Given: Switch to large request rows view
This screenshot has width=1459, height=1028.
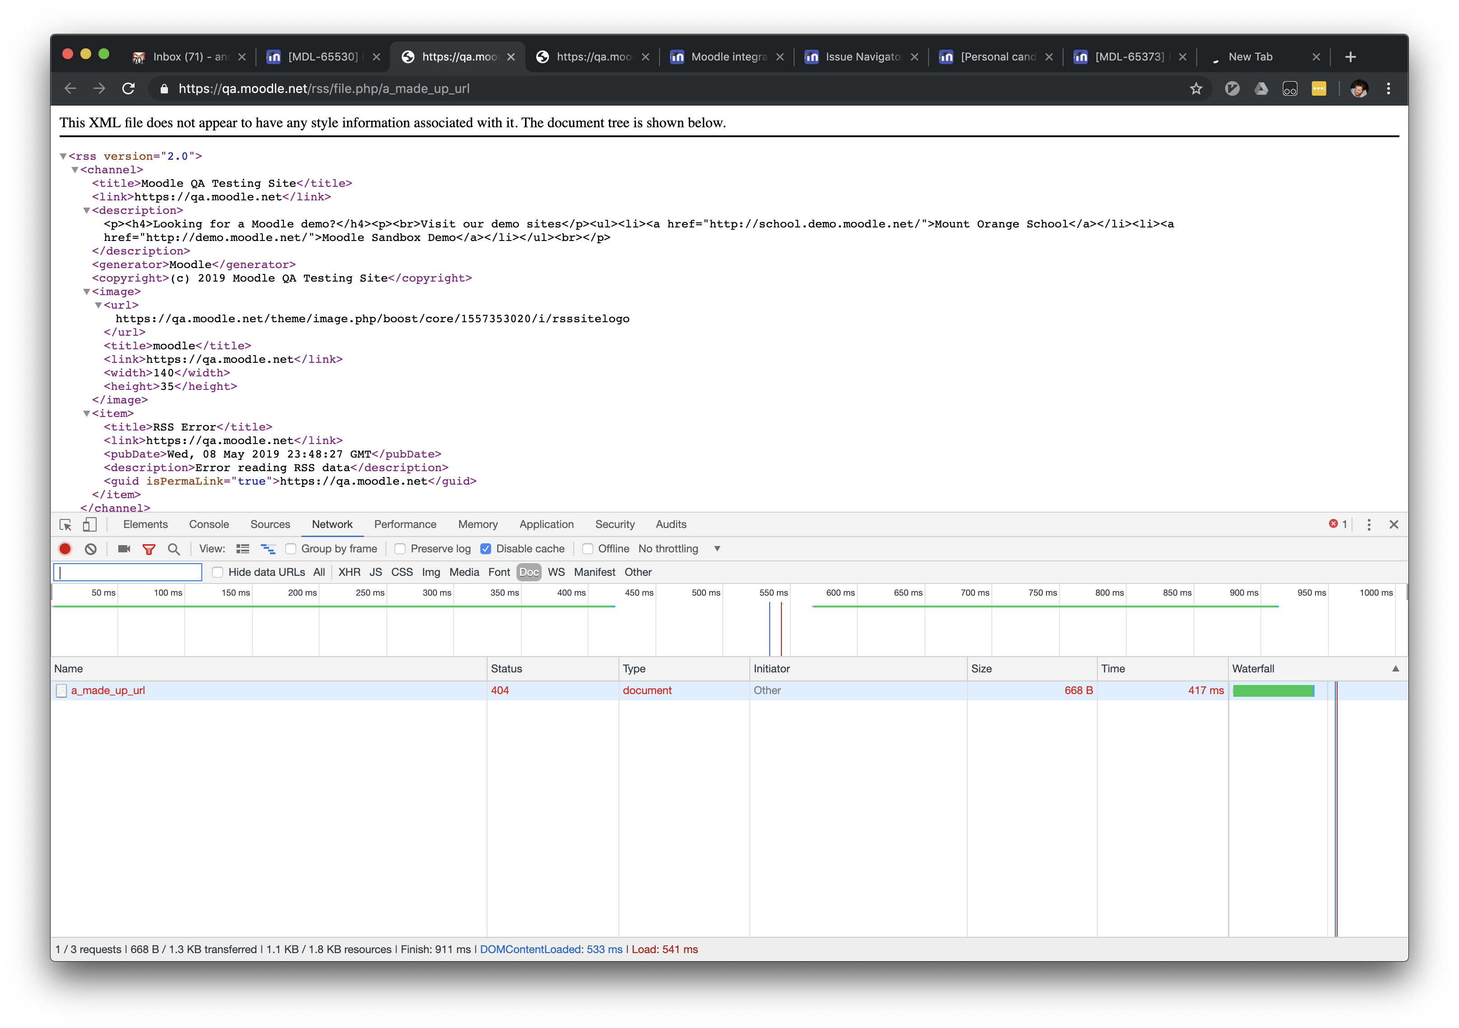Looking at the screenshot, I should tap(243, 549).
